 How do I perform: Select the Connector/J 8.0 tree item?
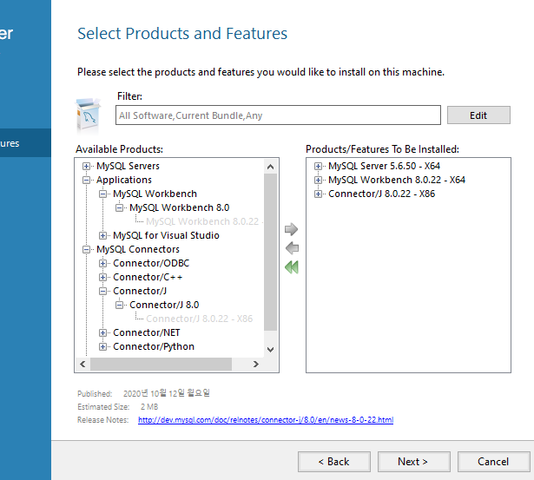pos(164,305)
